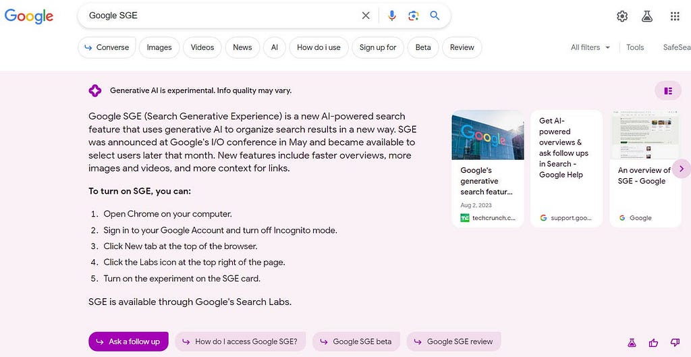Switch to News results
This screenshot has width=691, height=357.
(x=242, y=47)
